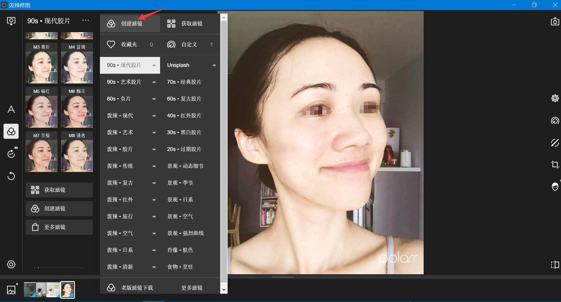561x302 pixels.
Task: Select 泼辣 • 现代 filter category
Action: [130, 116]
